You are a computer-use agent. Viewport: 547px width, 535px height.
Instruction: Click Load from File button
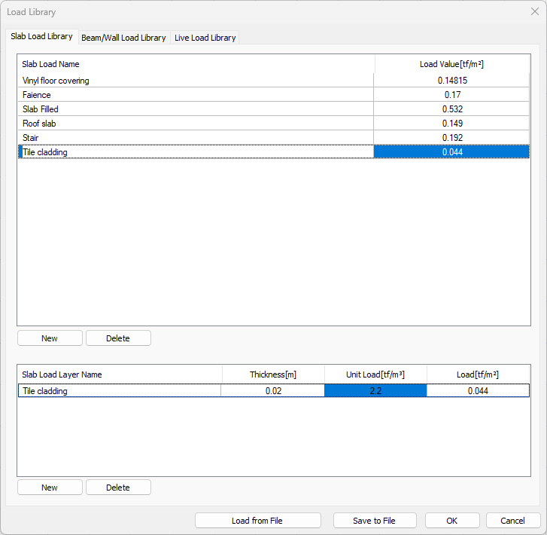click(x=257, y=521)
